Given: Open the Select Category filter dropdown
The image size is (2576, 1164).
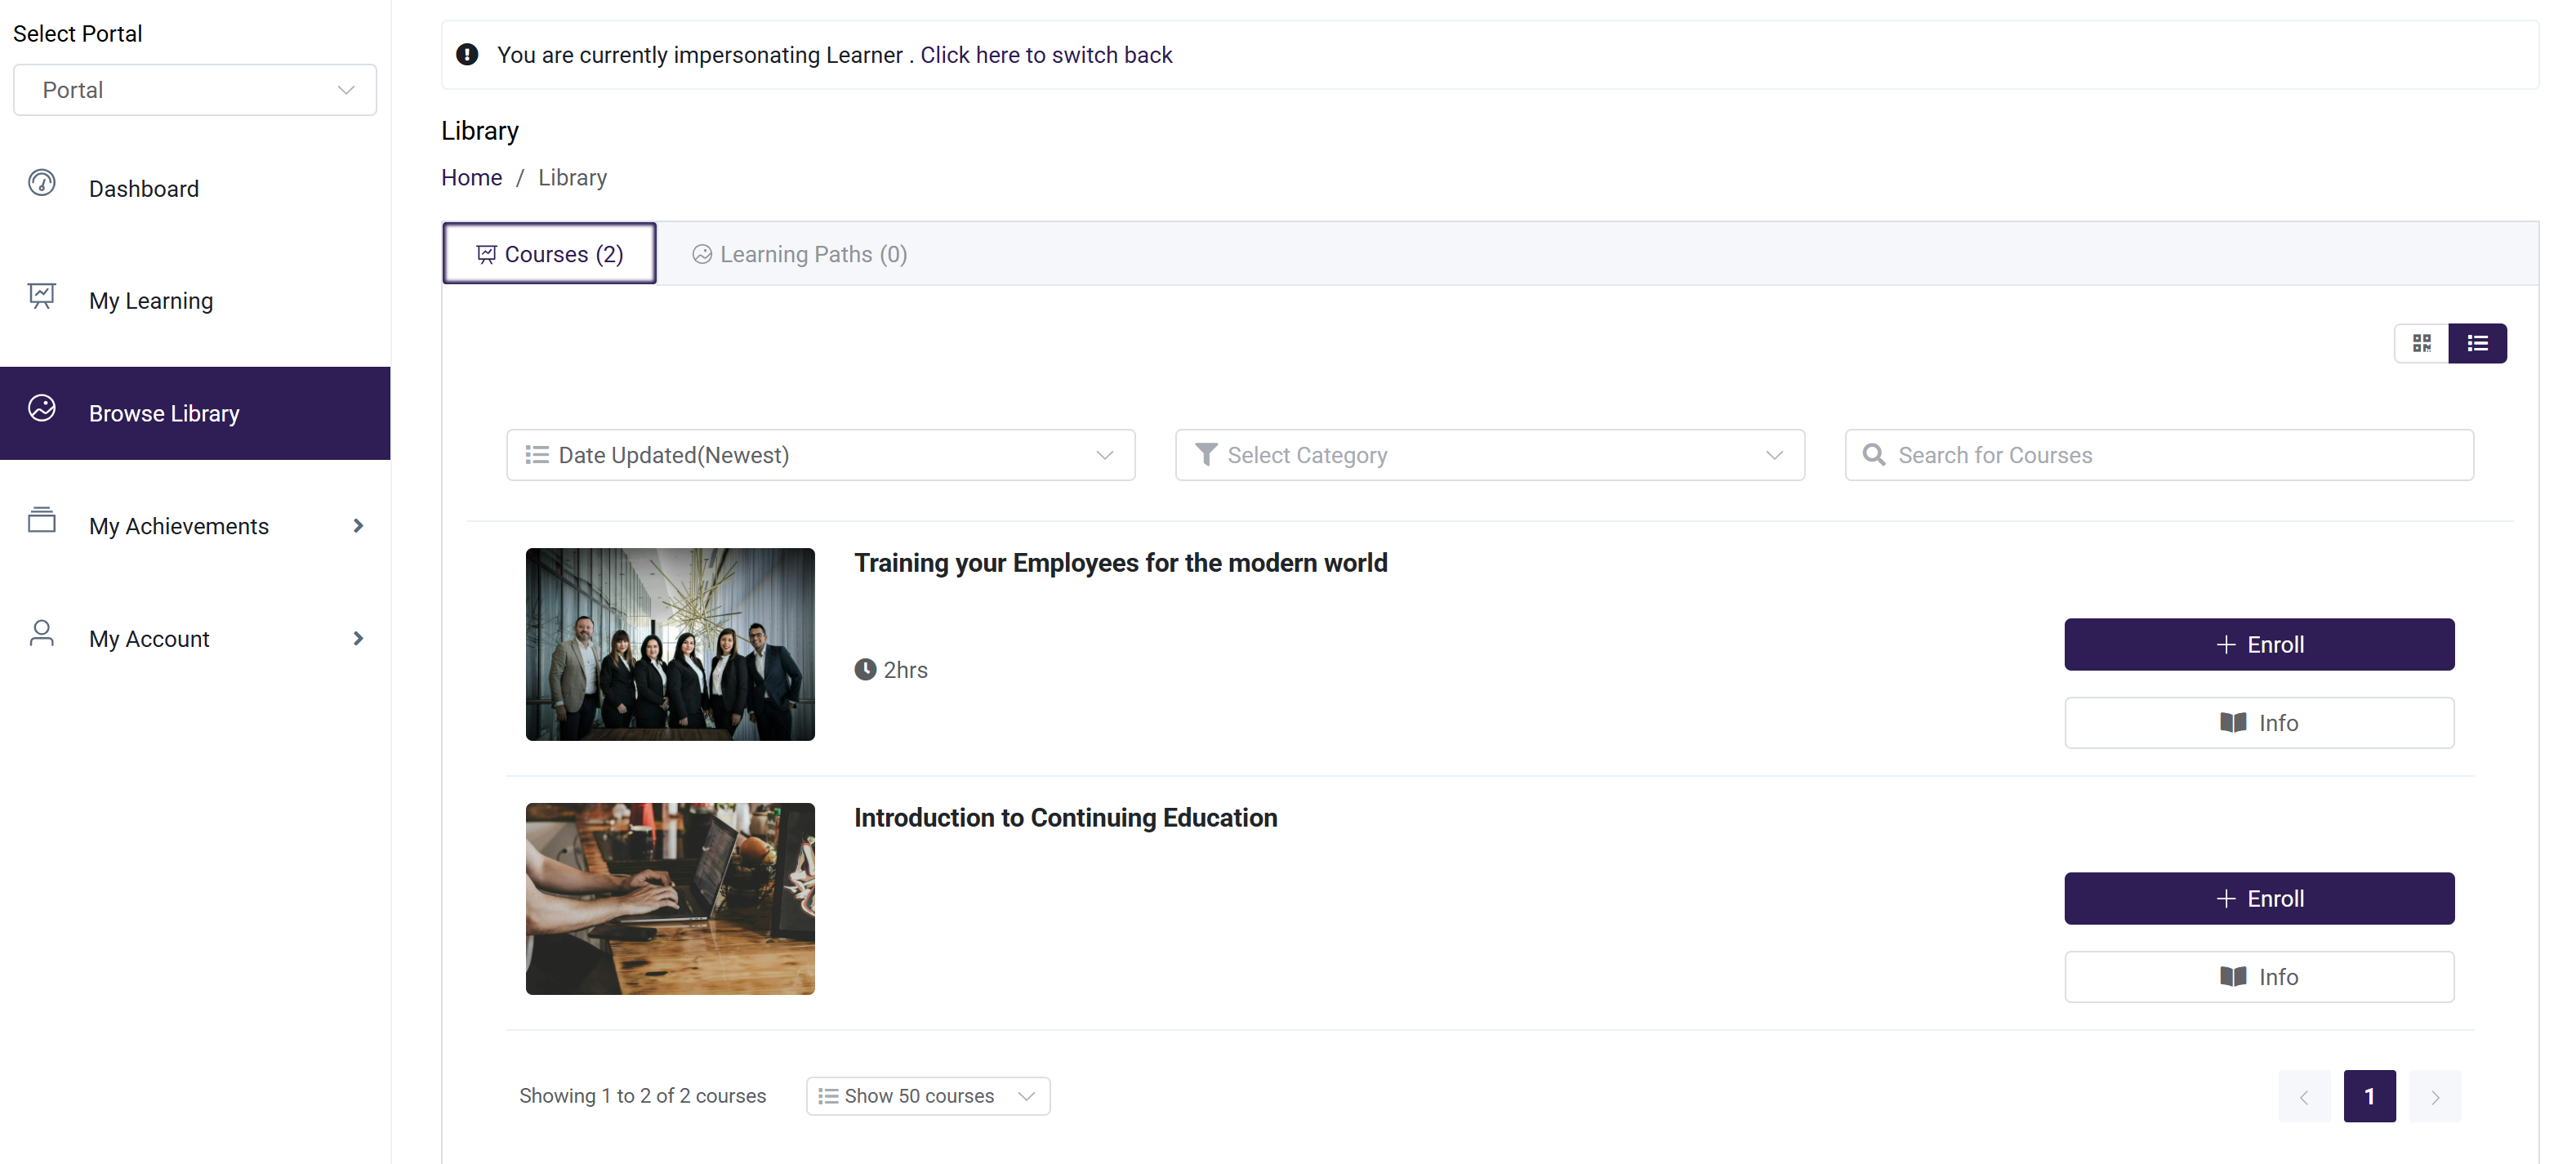Looking at the screenshot, I should [x=1489, y=455].
